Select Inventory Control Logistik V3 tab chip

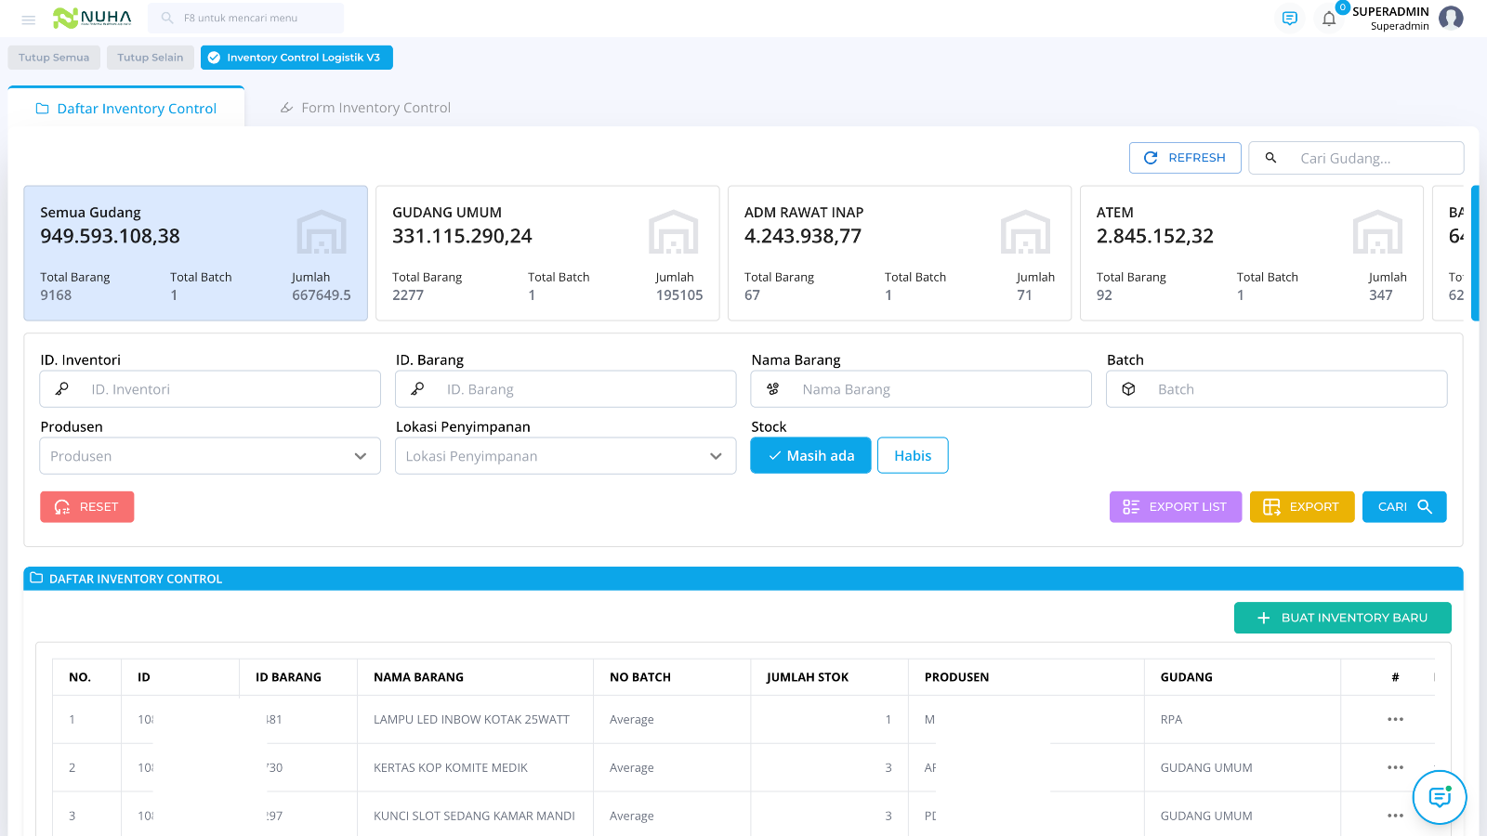[x=296, y=58]
